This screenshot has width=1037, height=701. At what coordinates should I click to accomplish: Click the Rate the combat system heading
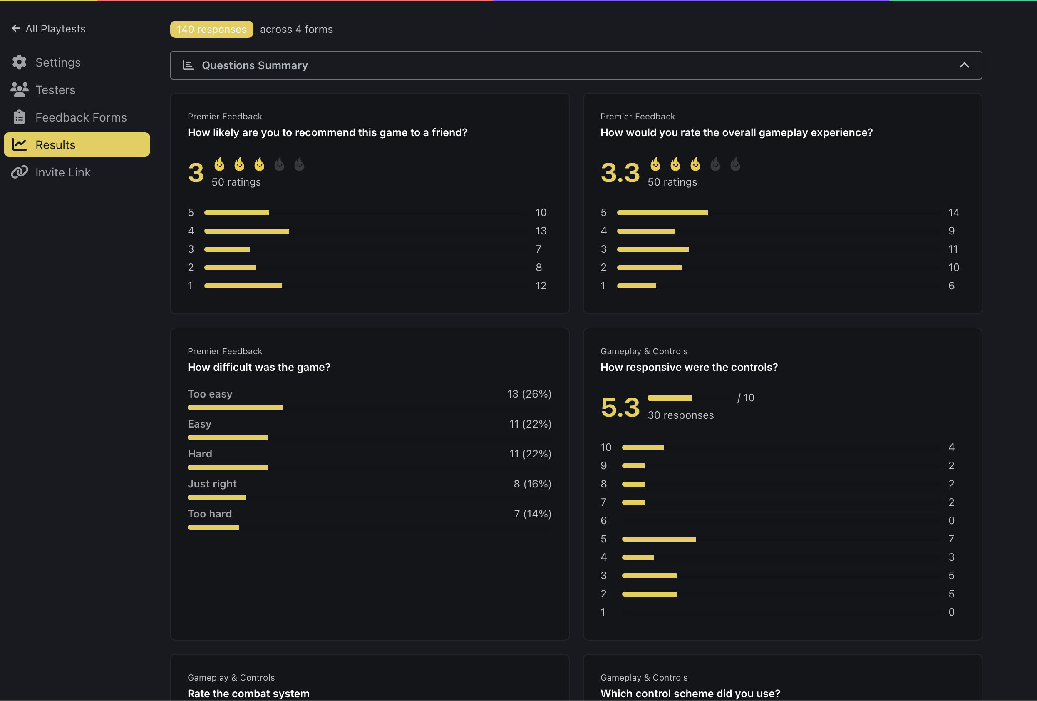click(x=248, y=694)
